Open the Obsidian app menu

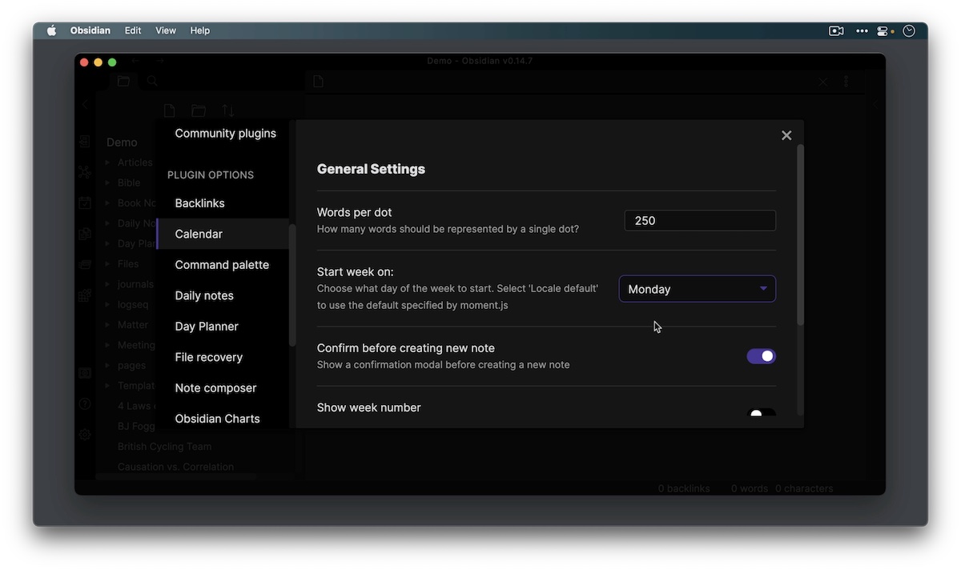coord(90,30)
